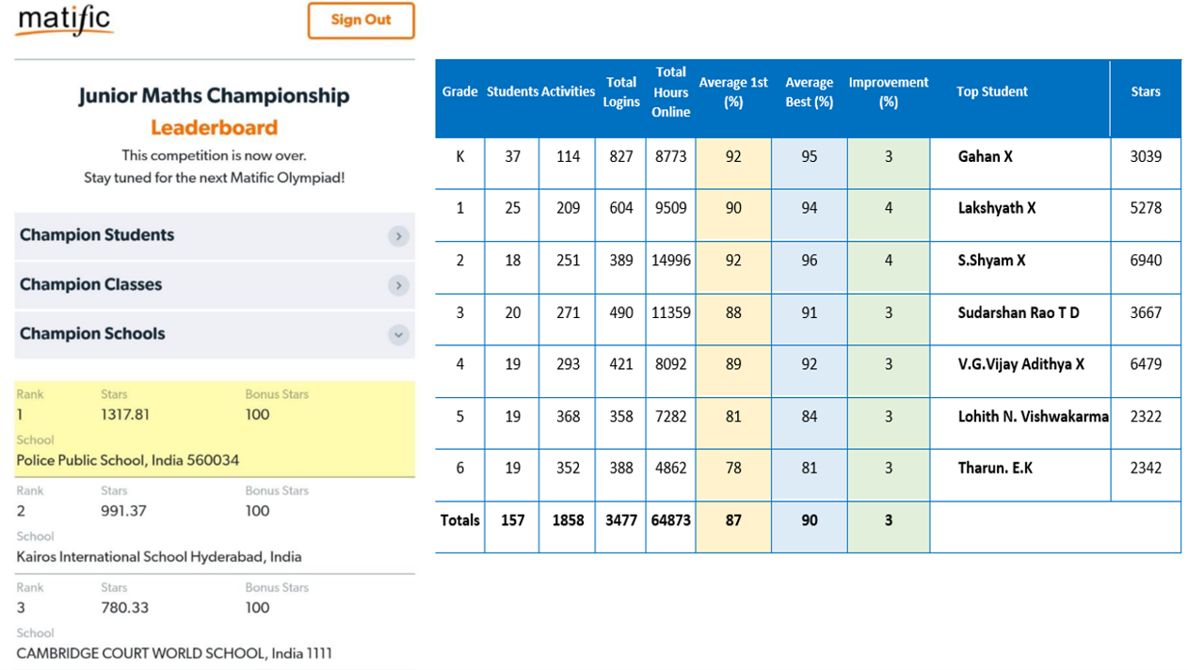Open the Champion Classes section
Viewport: 1188px width, 670px height.
91,284
